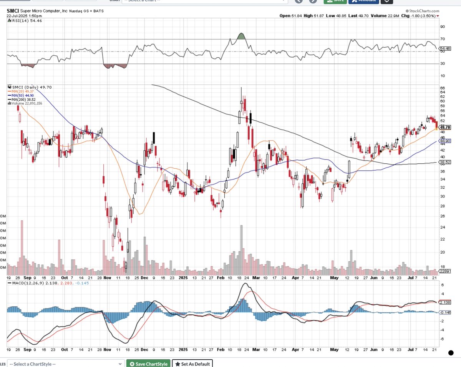
Task: Click the 38.52 moving average axis tag
Action: [x=444, y=162]
